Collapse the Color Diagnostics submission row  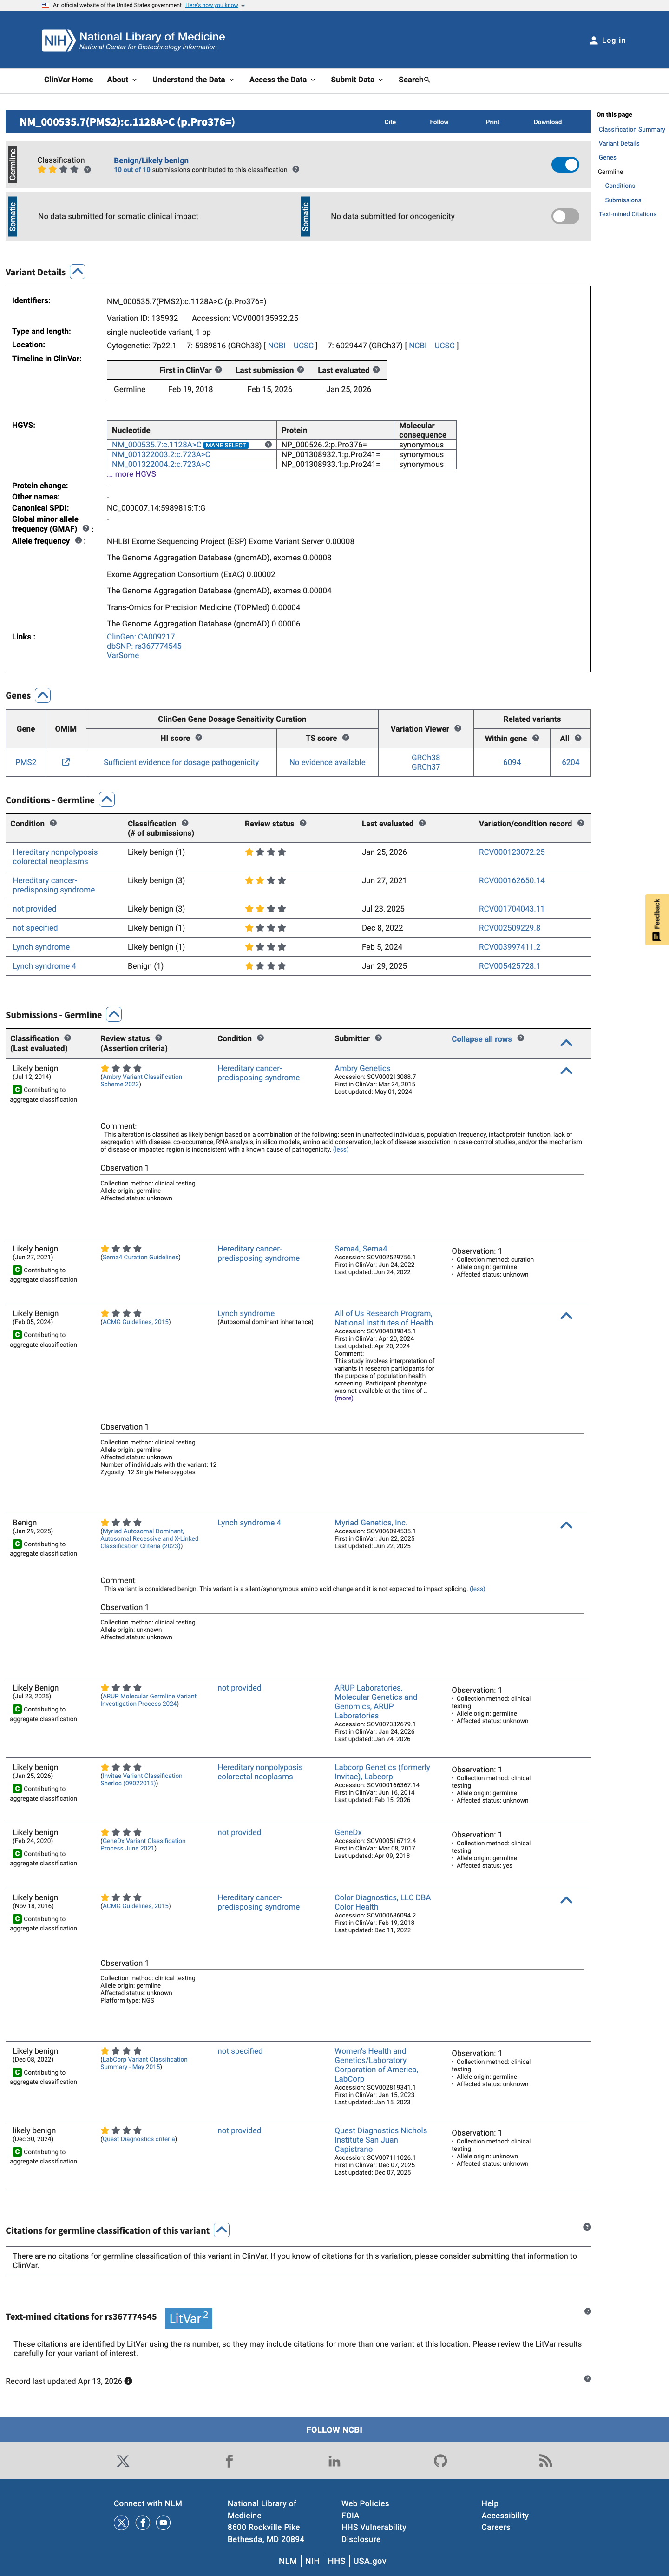click(x=566, y=1900)
